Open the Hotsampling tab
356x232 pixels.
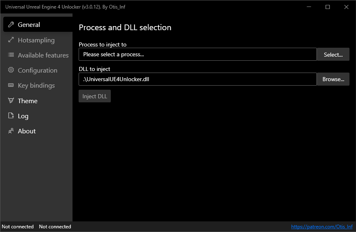[36, 40]
